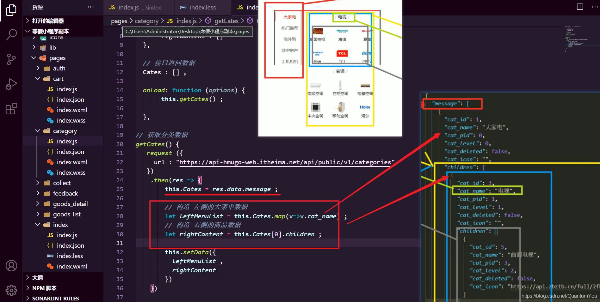
Task: Open the Source Control view icon
Action: click(x=11, y=59)
